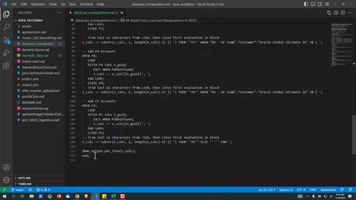Open Customize Layout icon
Image resolution: width=356 pixels, height=200 pixels.
click(327, 4)
